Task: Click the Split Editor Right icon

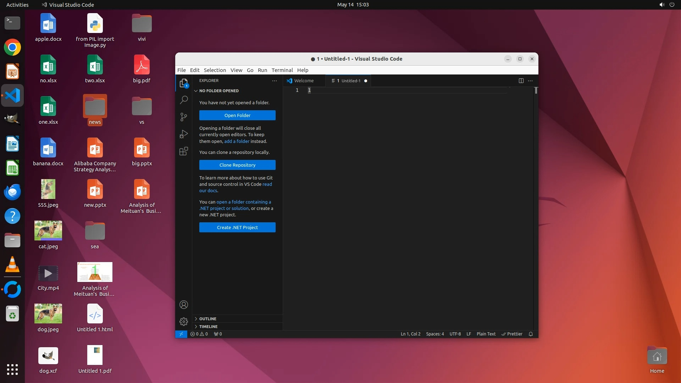Action: (x=521, y=81)
